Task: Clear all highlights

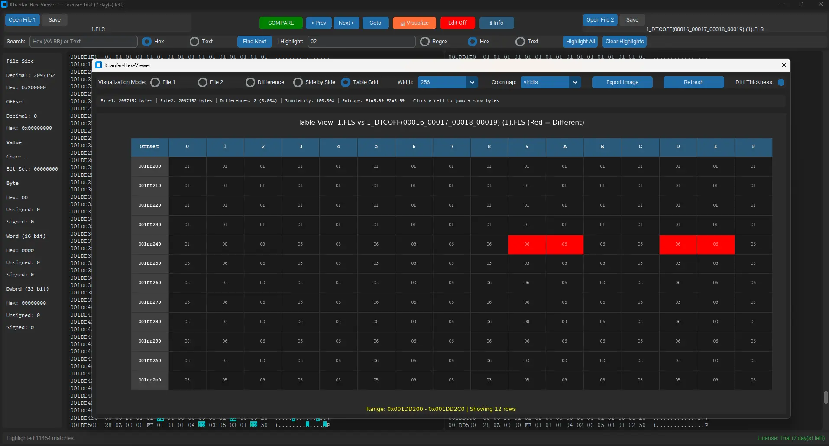Action: tap(624, 42)
